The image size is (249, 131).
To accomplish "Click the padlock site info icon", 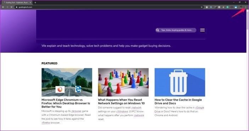I will (17, 7).
